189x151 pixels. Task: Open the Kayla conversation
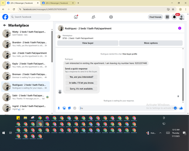[25, 65]
